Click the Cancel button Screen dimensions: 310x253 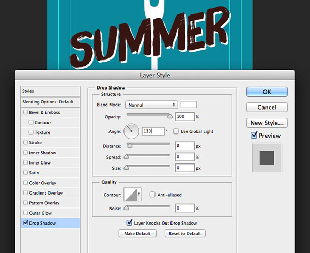(267, 107)
